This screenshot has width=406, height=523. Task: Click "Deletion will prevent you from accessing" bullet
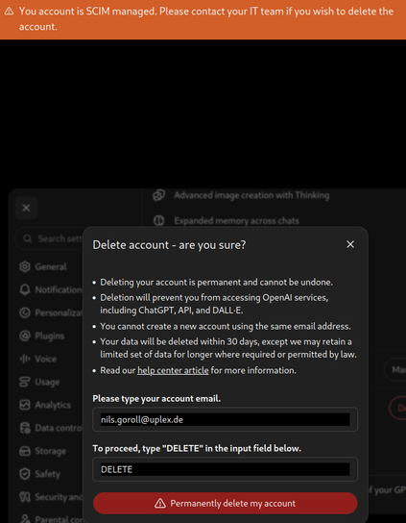(x=214, y=304)
